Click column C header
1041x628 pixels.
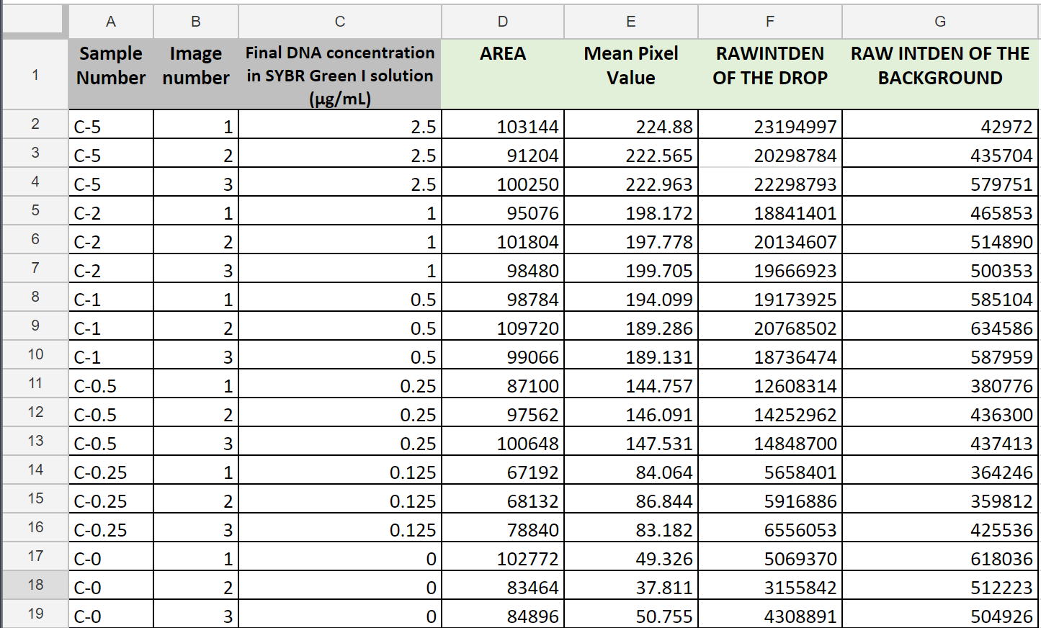[x=339, y=22]
